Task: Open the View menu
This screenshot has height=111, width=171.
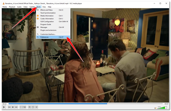Action: click(44, 7)
